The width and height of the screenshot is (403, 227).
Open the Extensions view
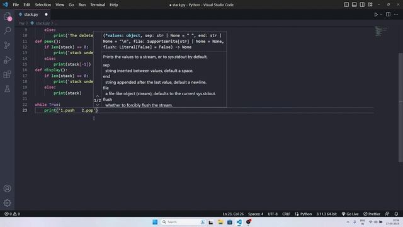coord(8,74)
